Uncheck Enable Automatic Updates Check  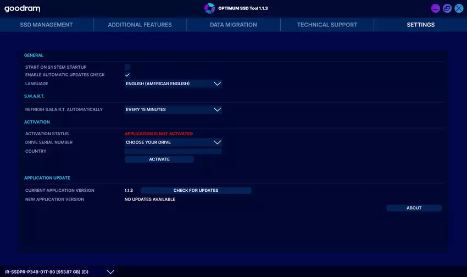tap(127, 75)
